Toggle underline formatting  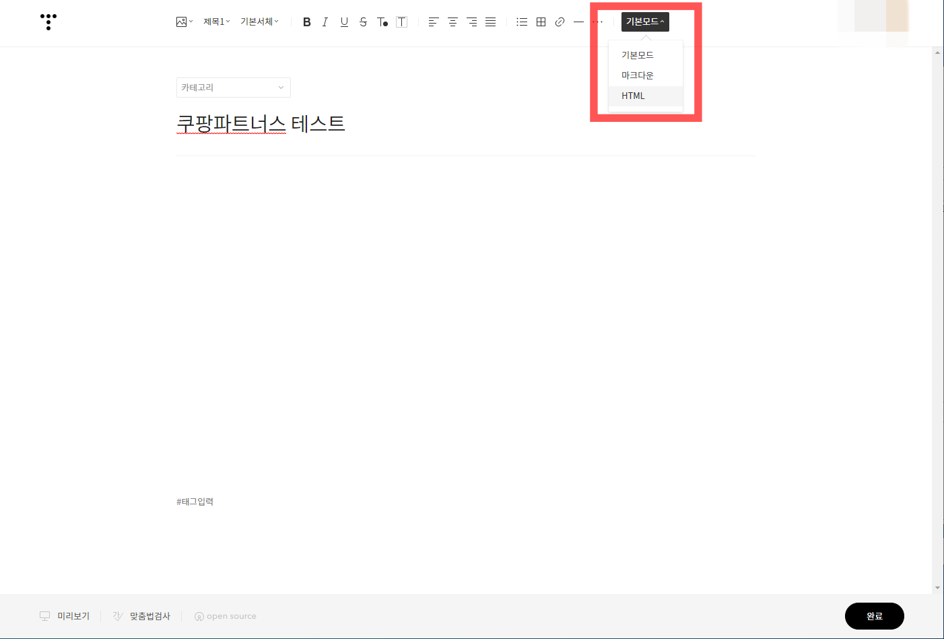tap(344, 22)
